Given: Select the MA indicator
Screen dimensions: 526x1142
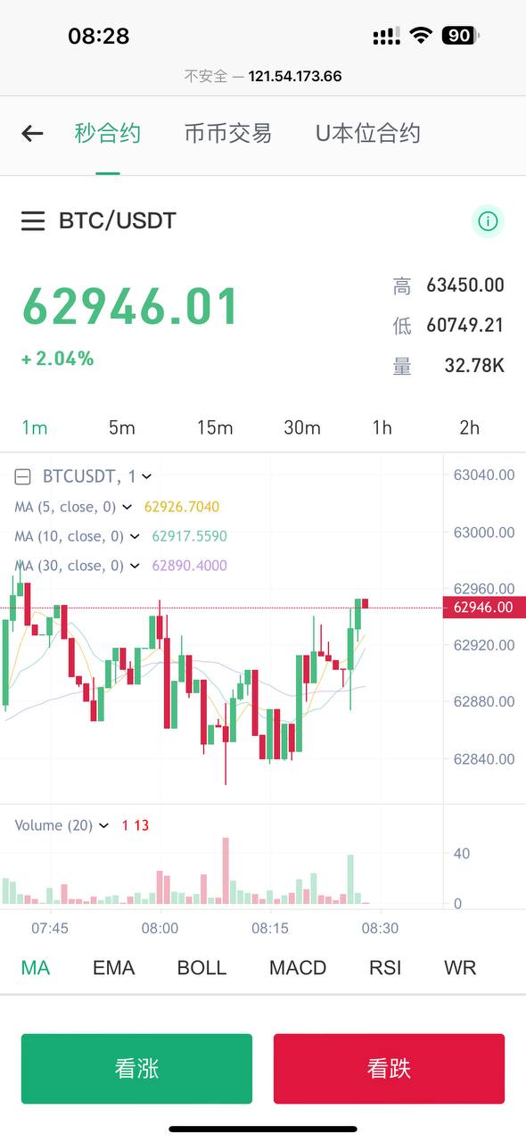Looking at the screenshot, I should pos(35,967).
